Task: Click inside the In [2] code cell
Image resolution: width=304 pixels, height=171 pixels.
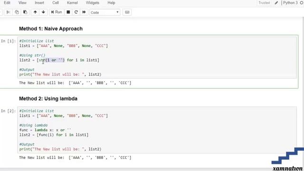Action: point(157,130)
